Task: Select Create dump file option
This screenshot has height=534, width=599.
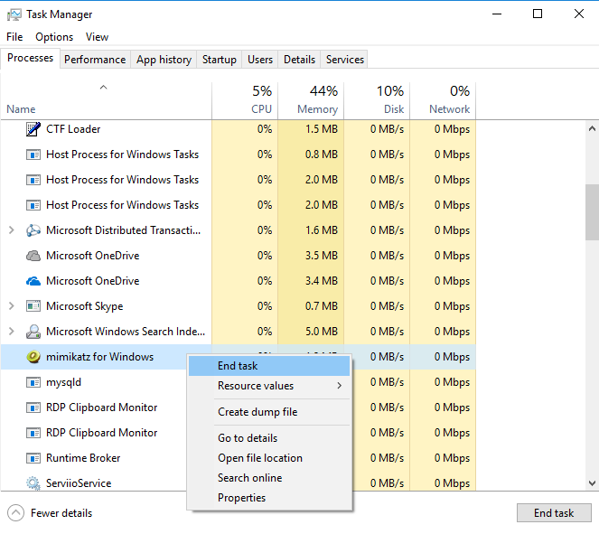Action: [x=269, y=412]
